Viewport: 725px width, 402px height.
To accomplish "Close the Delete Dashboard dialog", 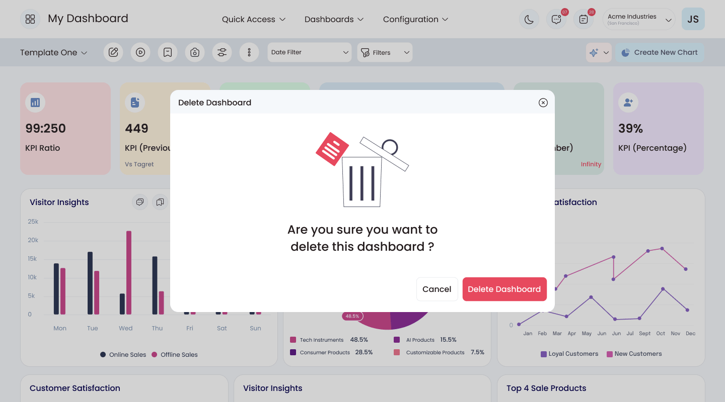I will (x=543, y=103).
